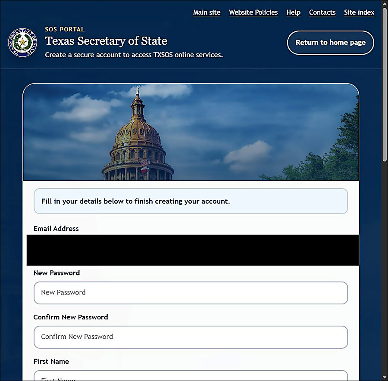Click the Return to home page button

point(330,43)
